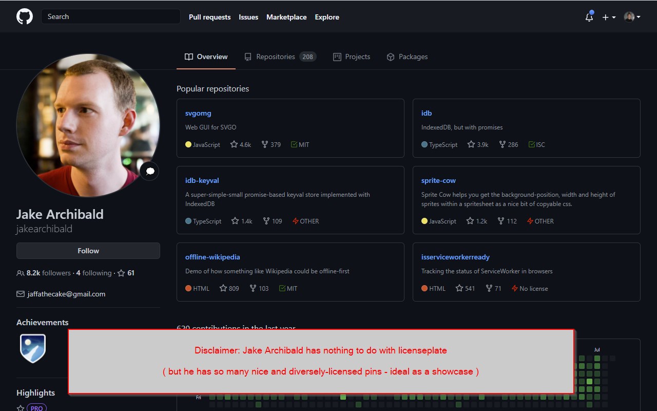
Task: Click offline-wikipedia MIT license checkmark icon
Action: (282, 288)
